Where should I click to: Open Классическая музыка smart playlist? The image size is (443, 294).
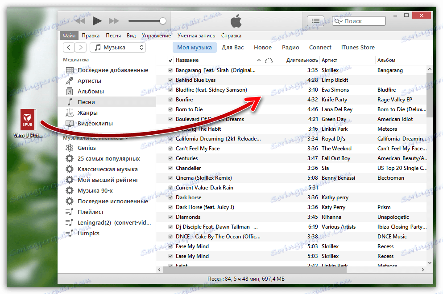[x=107, y=169]
